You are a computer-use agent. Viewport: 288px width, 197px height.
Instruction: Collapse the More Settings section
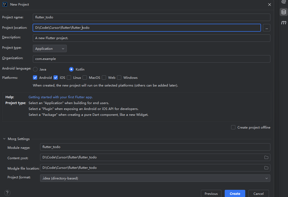pyautogui.click(x=4, y=139)
